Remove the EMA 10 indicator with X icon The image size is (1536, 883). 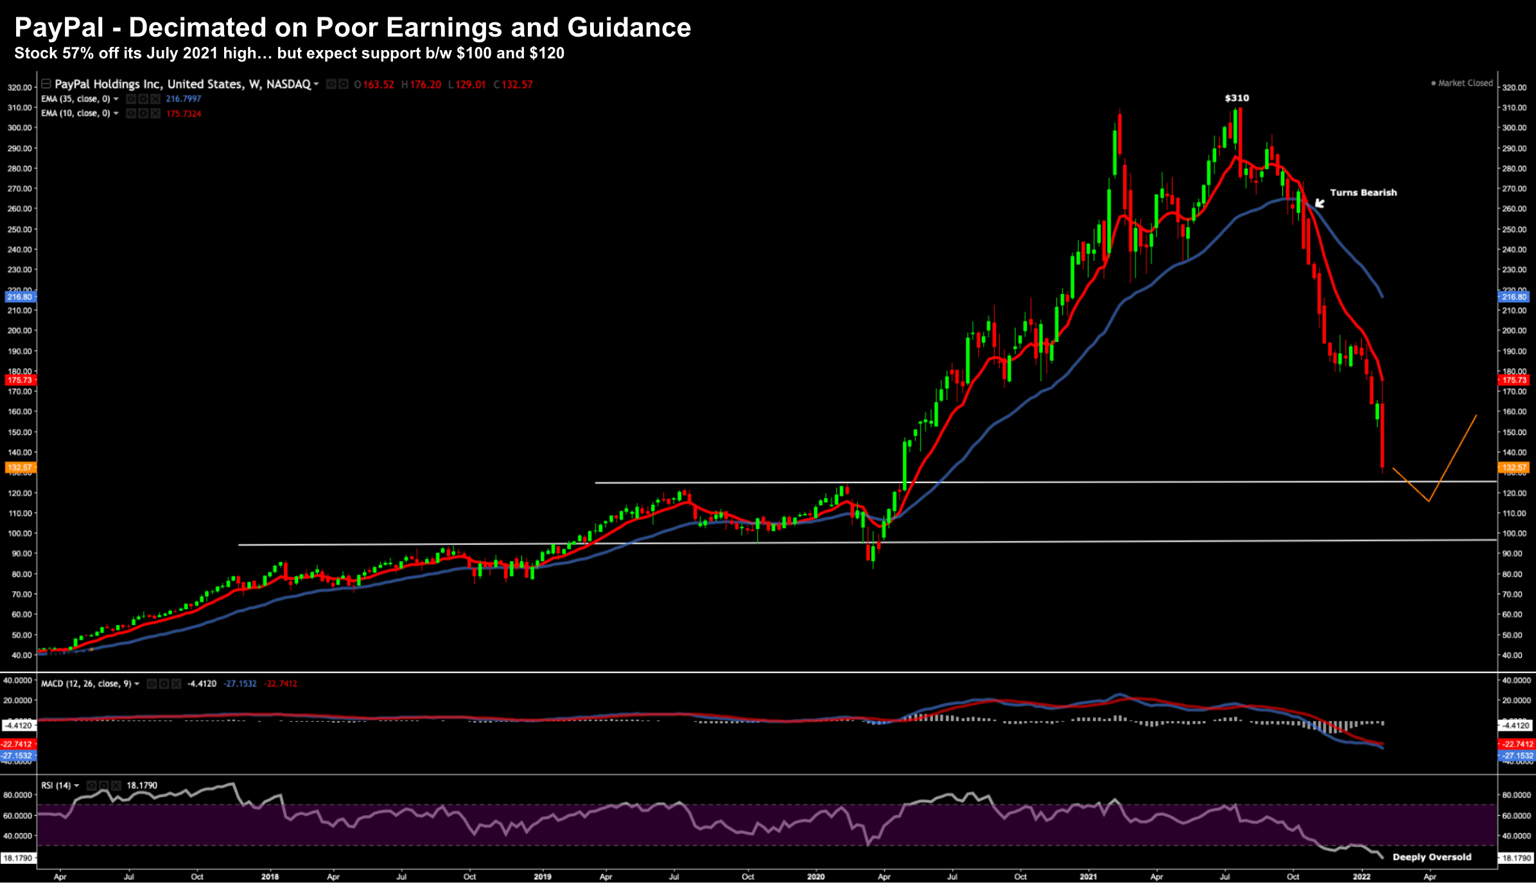155,114
